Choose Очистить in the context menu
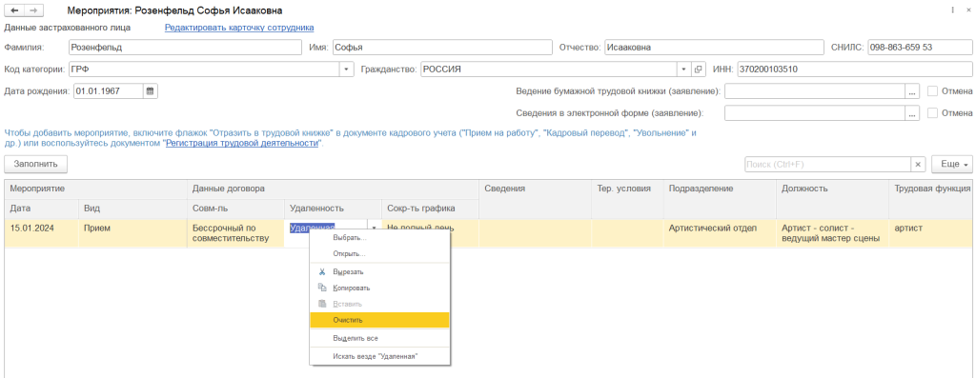976x378 pixels. pos(379,320)
